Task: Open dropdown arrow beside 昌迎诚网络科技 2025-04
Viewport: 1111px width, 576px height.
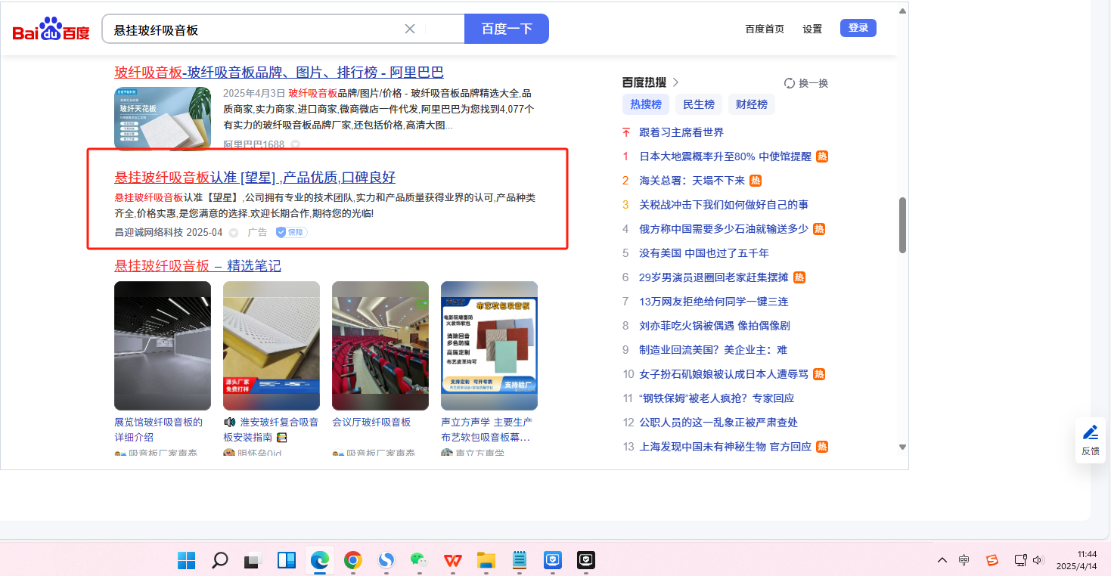Action: (234, 233)
